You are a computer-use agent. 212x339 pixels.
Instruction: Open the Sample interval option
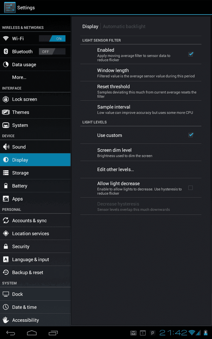(x=141, y=109)
